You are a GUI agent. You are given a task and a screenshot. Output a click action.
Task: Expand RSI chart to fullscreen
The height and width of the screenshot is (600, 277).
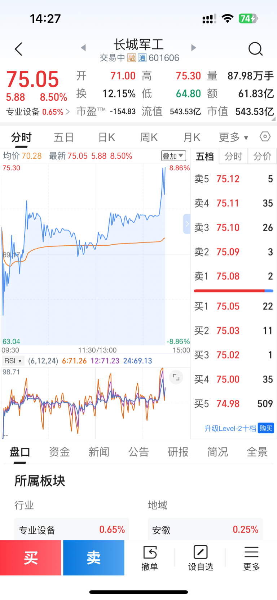coord(176,377)
